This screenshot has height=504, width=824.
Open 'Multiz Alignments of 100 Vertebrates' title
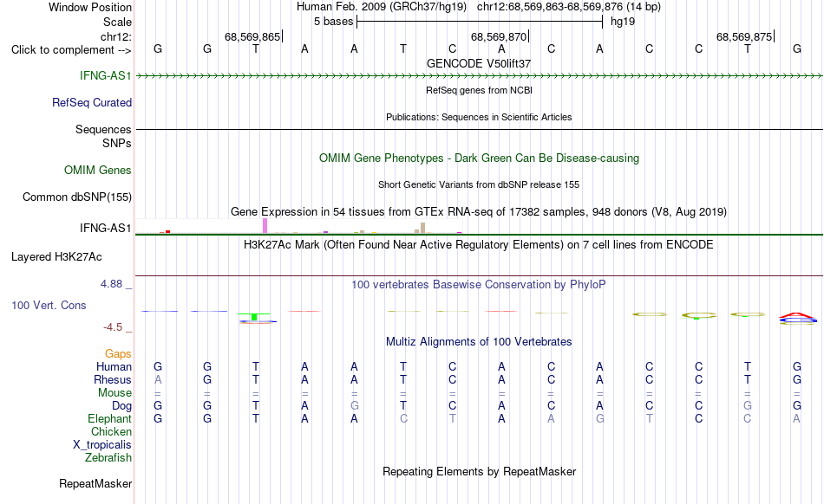coord(479,341)
